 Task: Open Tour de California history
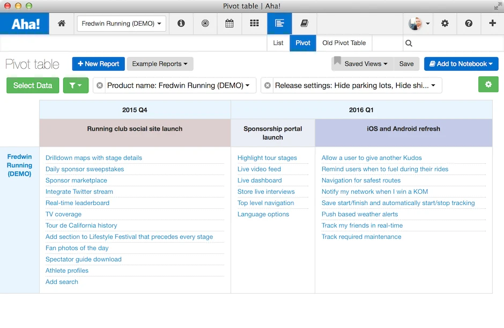(81, 225)
